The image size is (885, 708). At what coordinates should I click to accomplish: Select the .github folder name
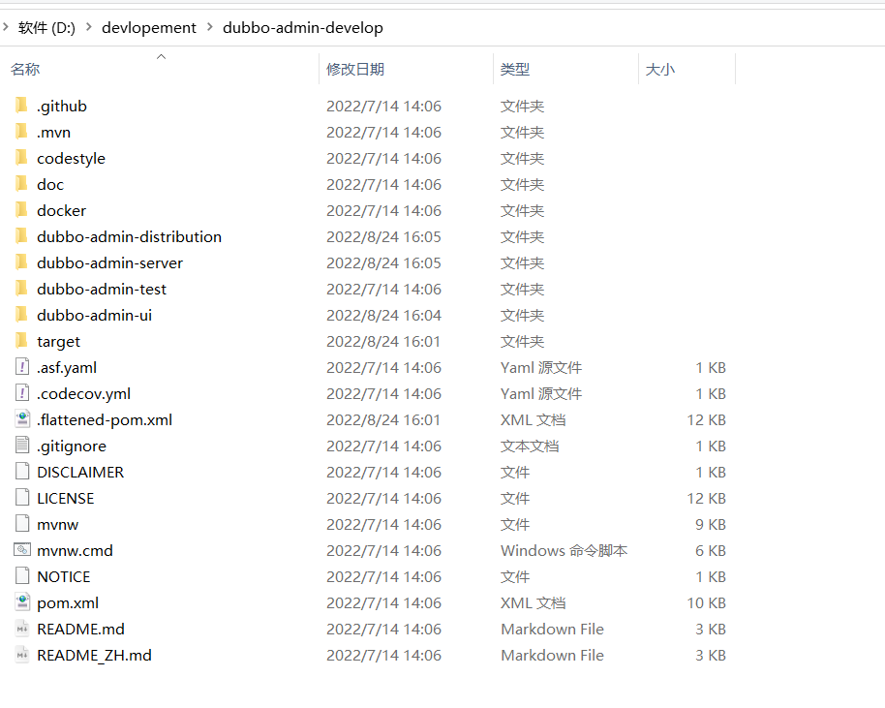pyautogui.click(x=62, y=107)
